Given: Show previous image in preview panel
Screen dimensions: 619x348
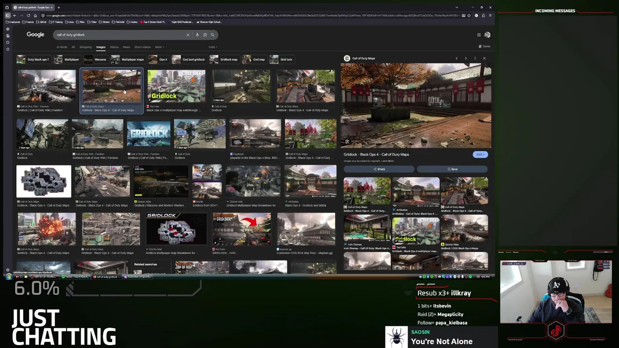Looking at the screenshot, I should 457,58.
